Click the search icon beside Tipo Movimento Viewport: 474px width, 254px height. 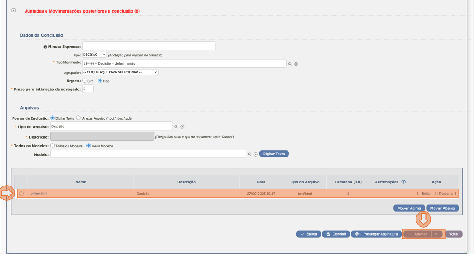(x=290, y=64)
